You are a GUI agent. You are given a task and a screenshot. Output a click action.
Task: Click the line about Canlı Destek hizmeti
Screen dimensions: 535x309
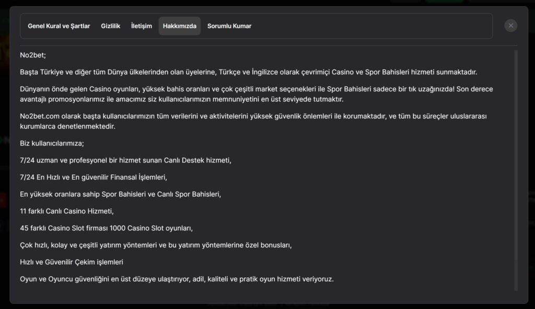pyautogui.click(x=125, y=160)
